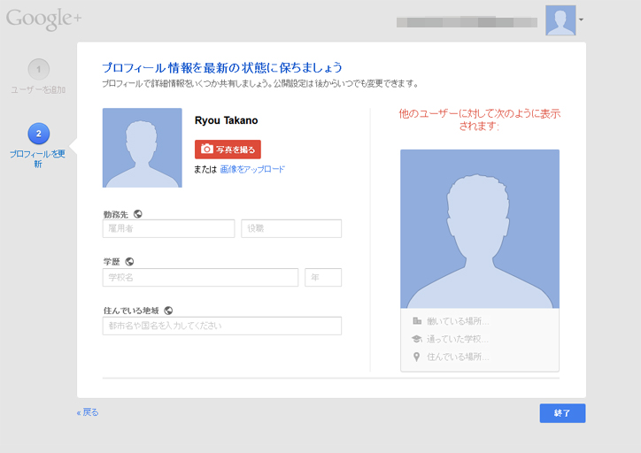The height and width of the screenshot is (453, 641).
Task: Click the Google+ logo
Action: coord(43,19)
